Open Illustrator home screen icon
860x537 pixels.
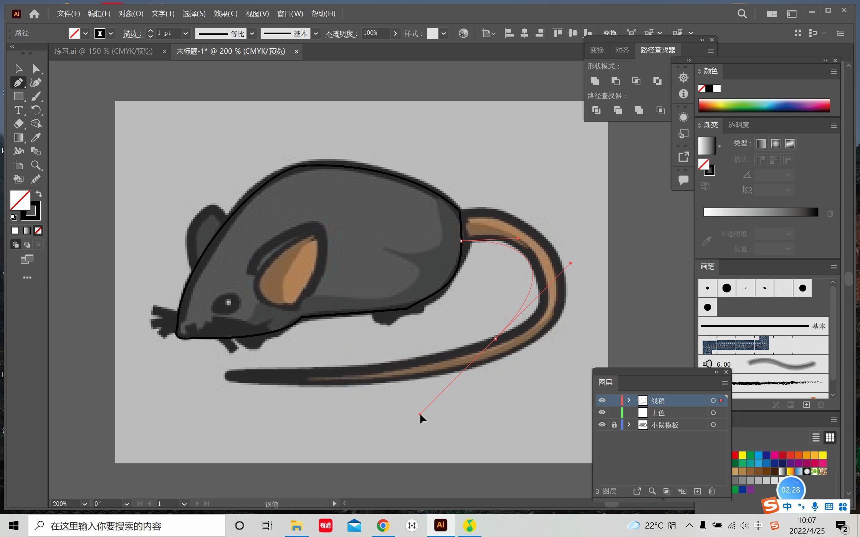pyautogui.click(x=35, y=14)
